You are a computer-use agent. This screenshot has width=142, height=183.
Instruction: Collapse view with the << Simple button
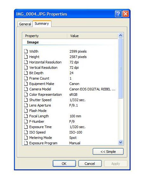(108, 152)
